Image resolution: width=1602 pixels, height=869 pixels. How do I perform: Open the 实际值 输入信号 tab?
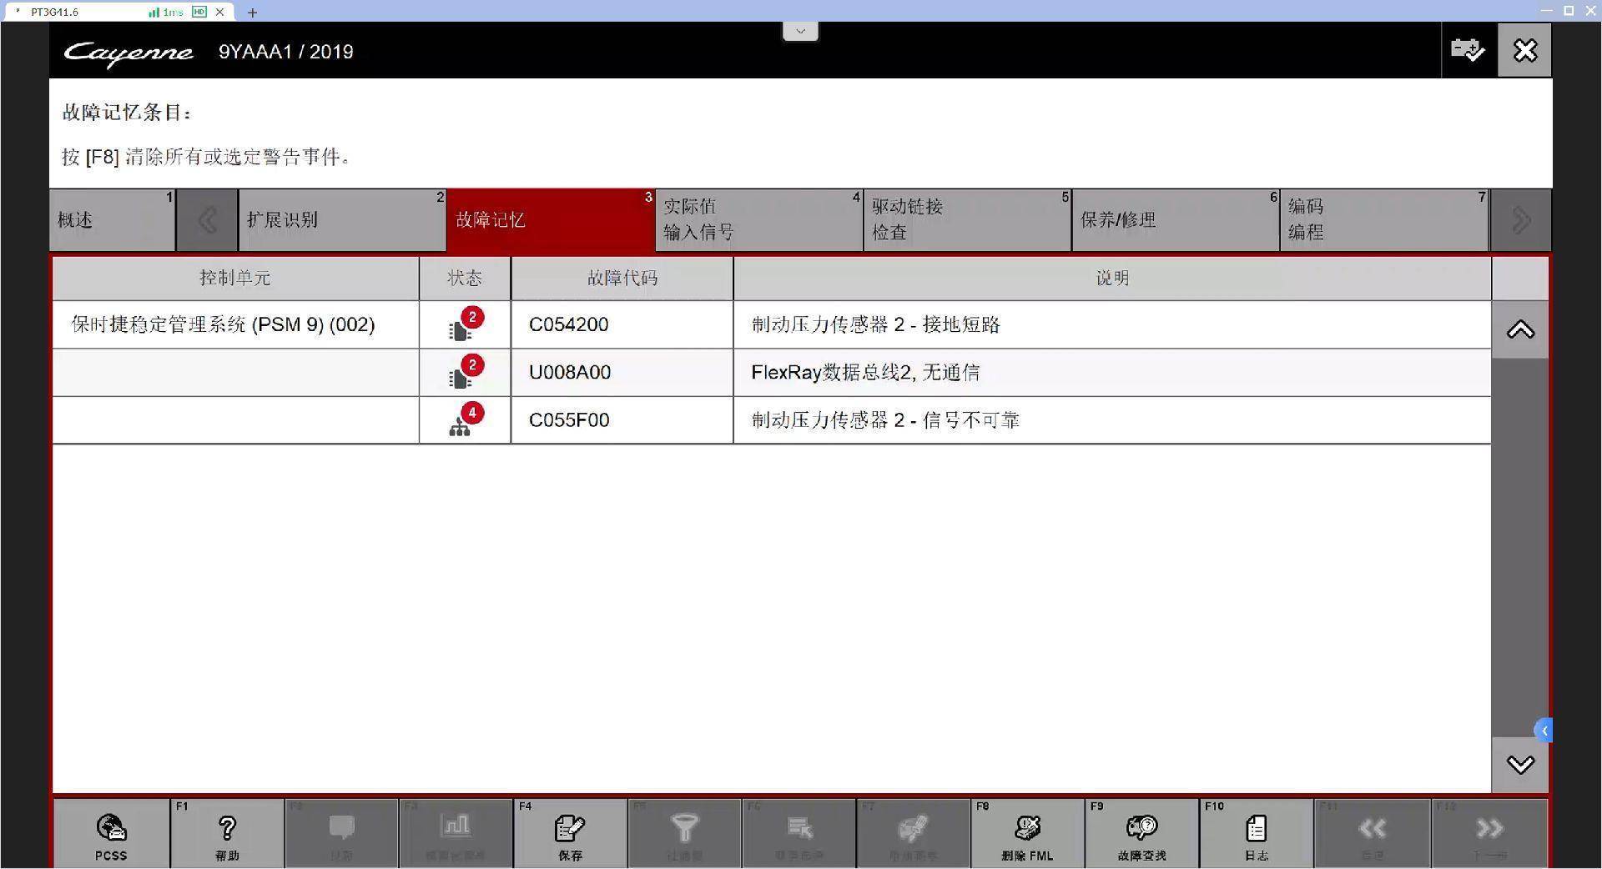(x=758, y=220)
